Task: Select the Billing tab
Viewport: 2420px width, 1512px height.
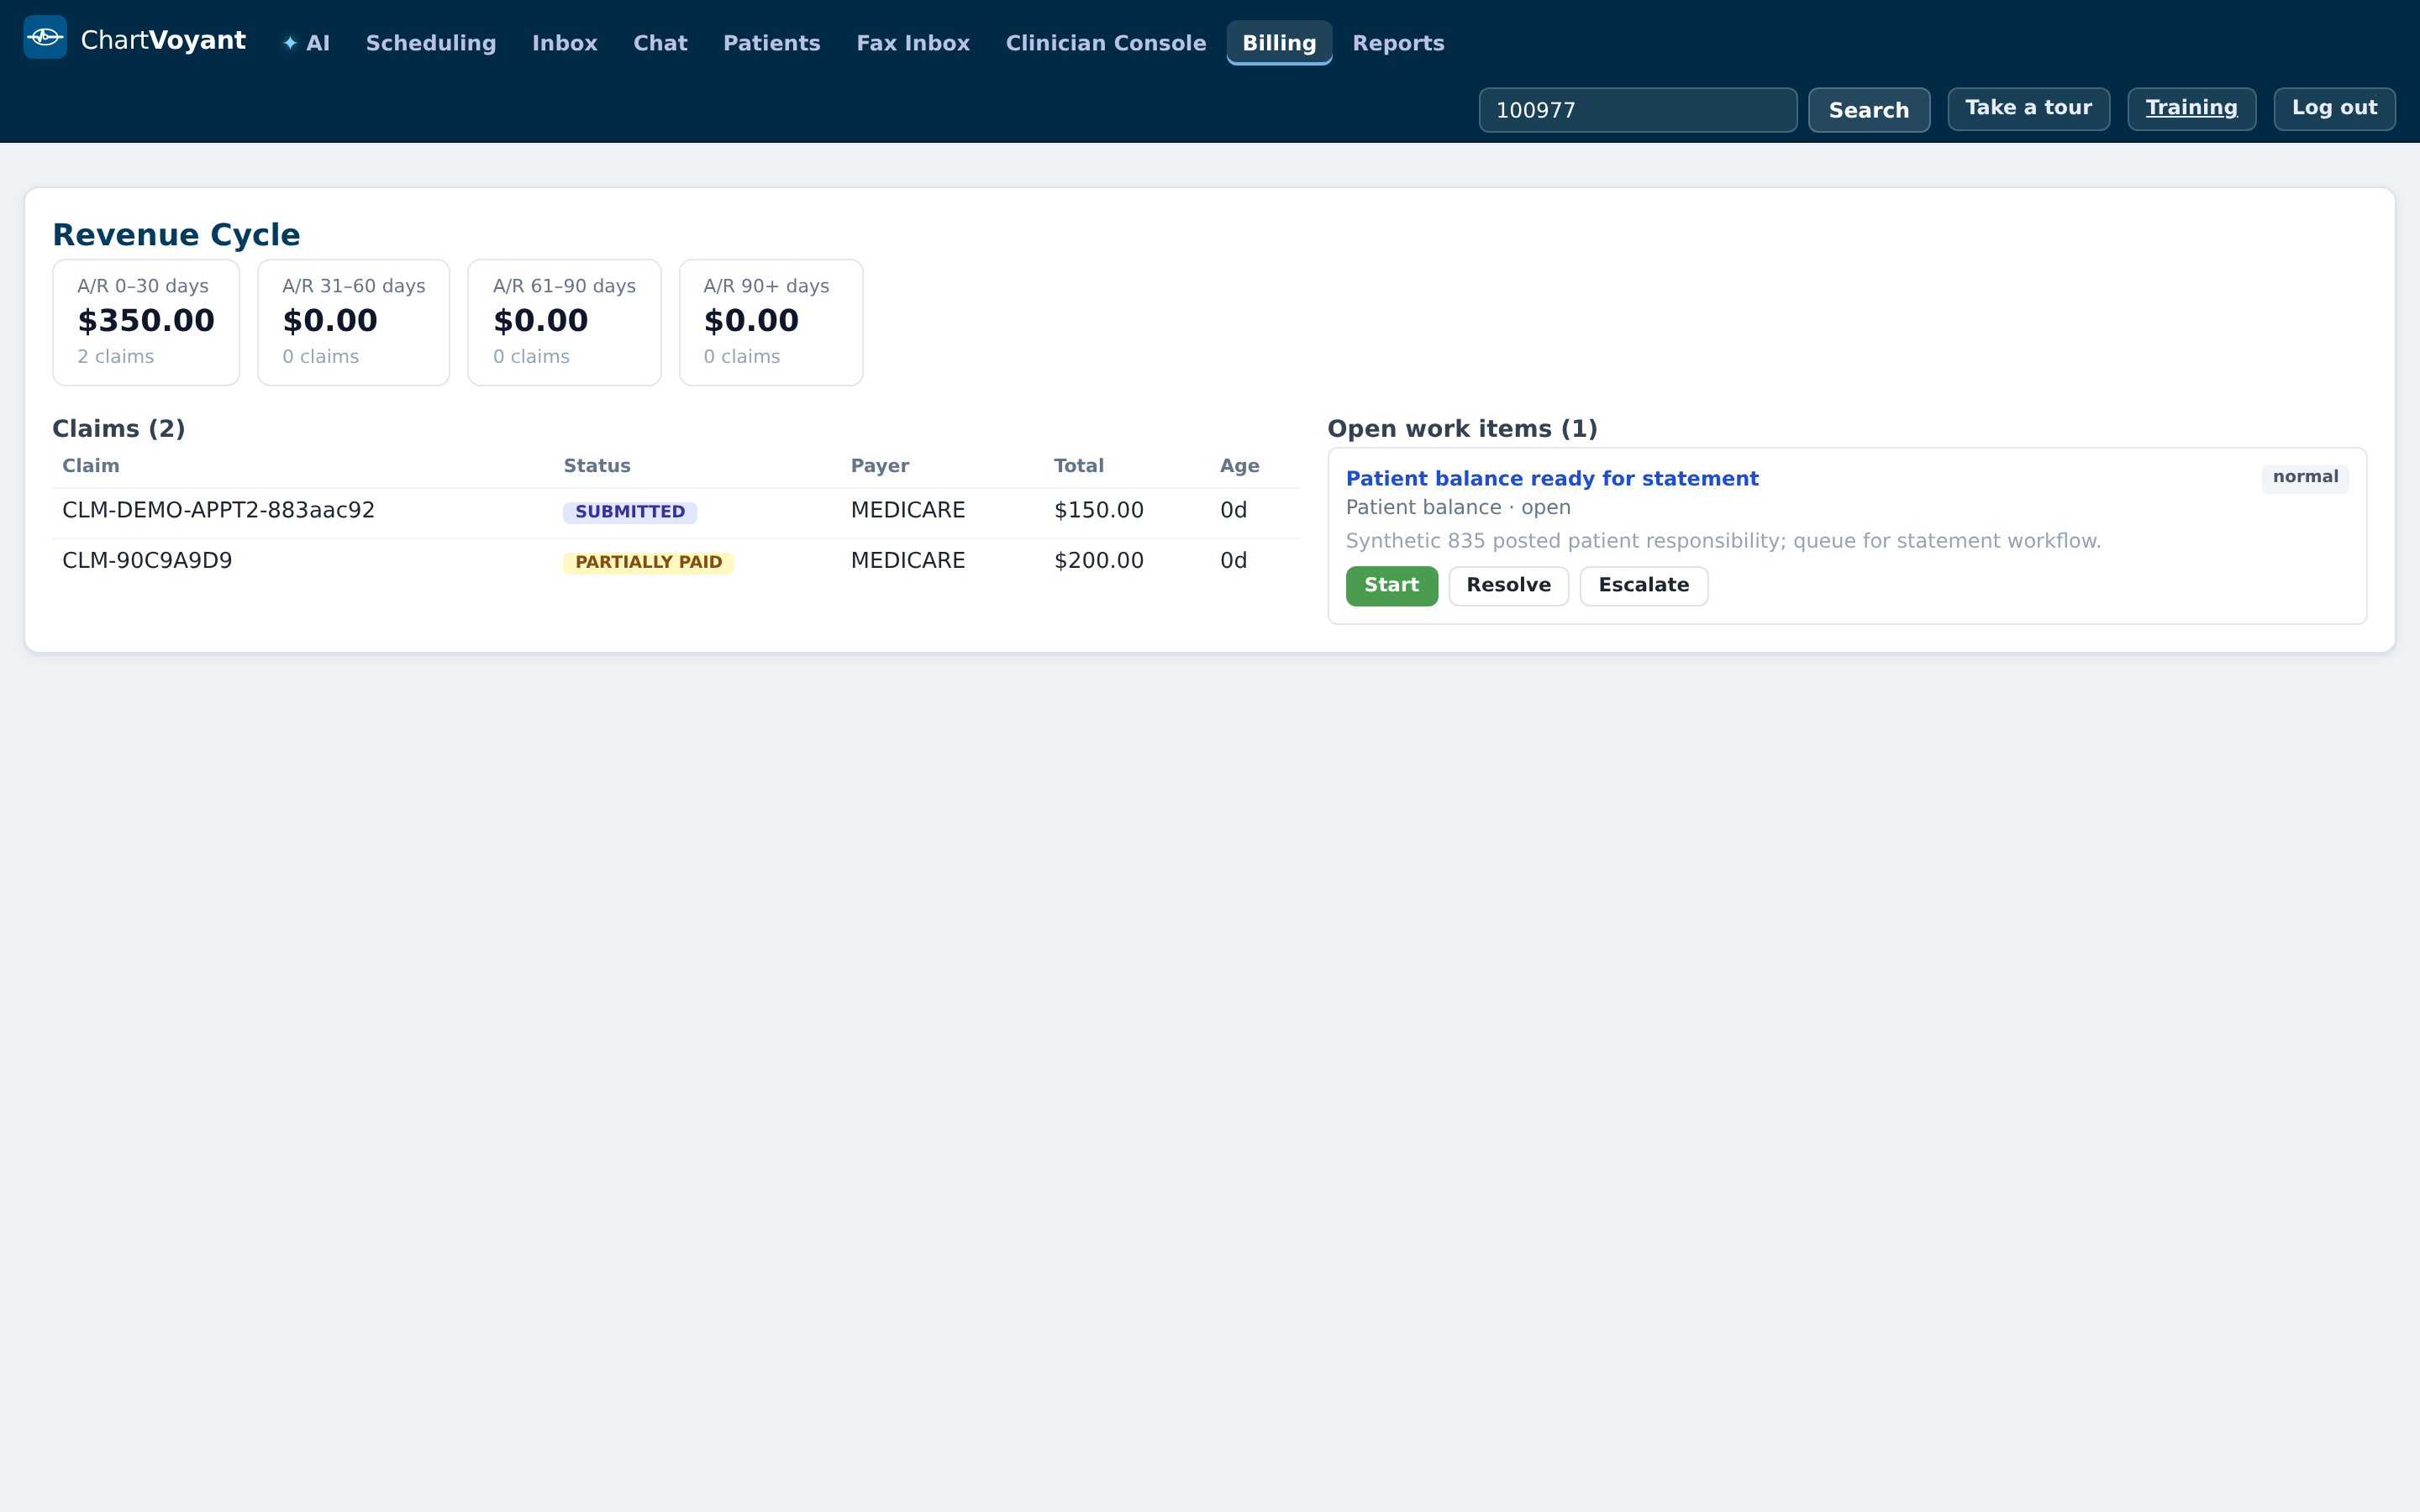Action: [1279, 43]
